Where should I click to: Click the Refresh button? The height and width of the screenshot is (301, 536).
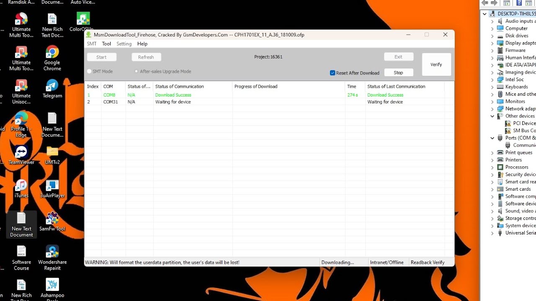[146, 57]
